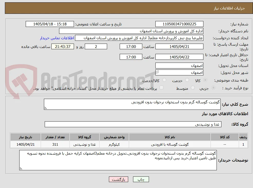Click the remaining time 21:43:37 field
Screen dimensions: 253x188
click(x=63, y=47)
